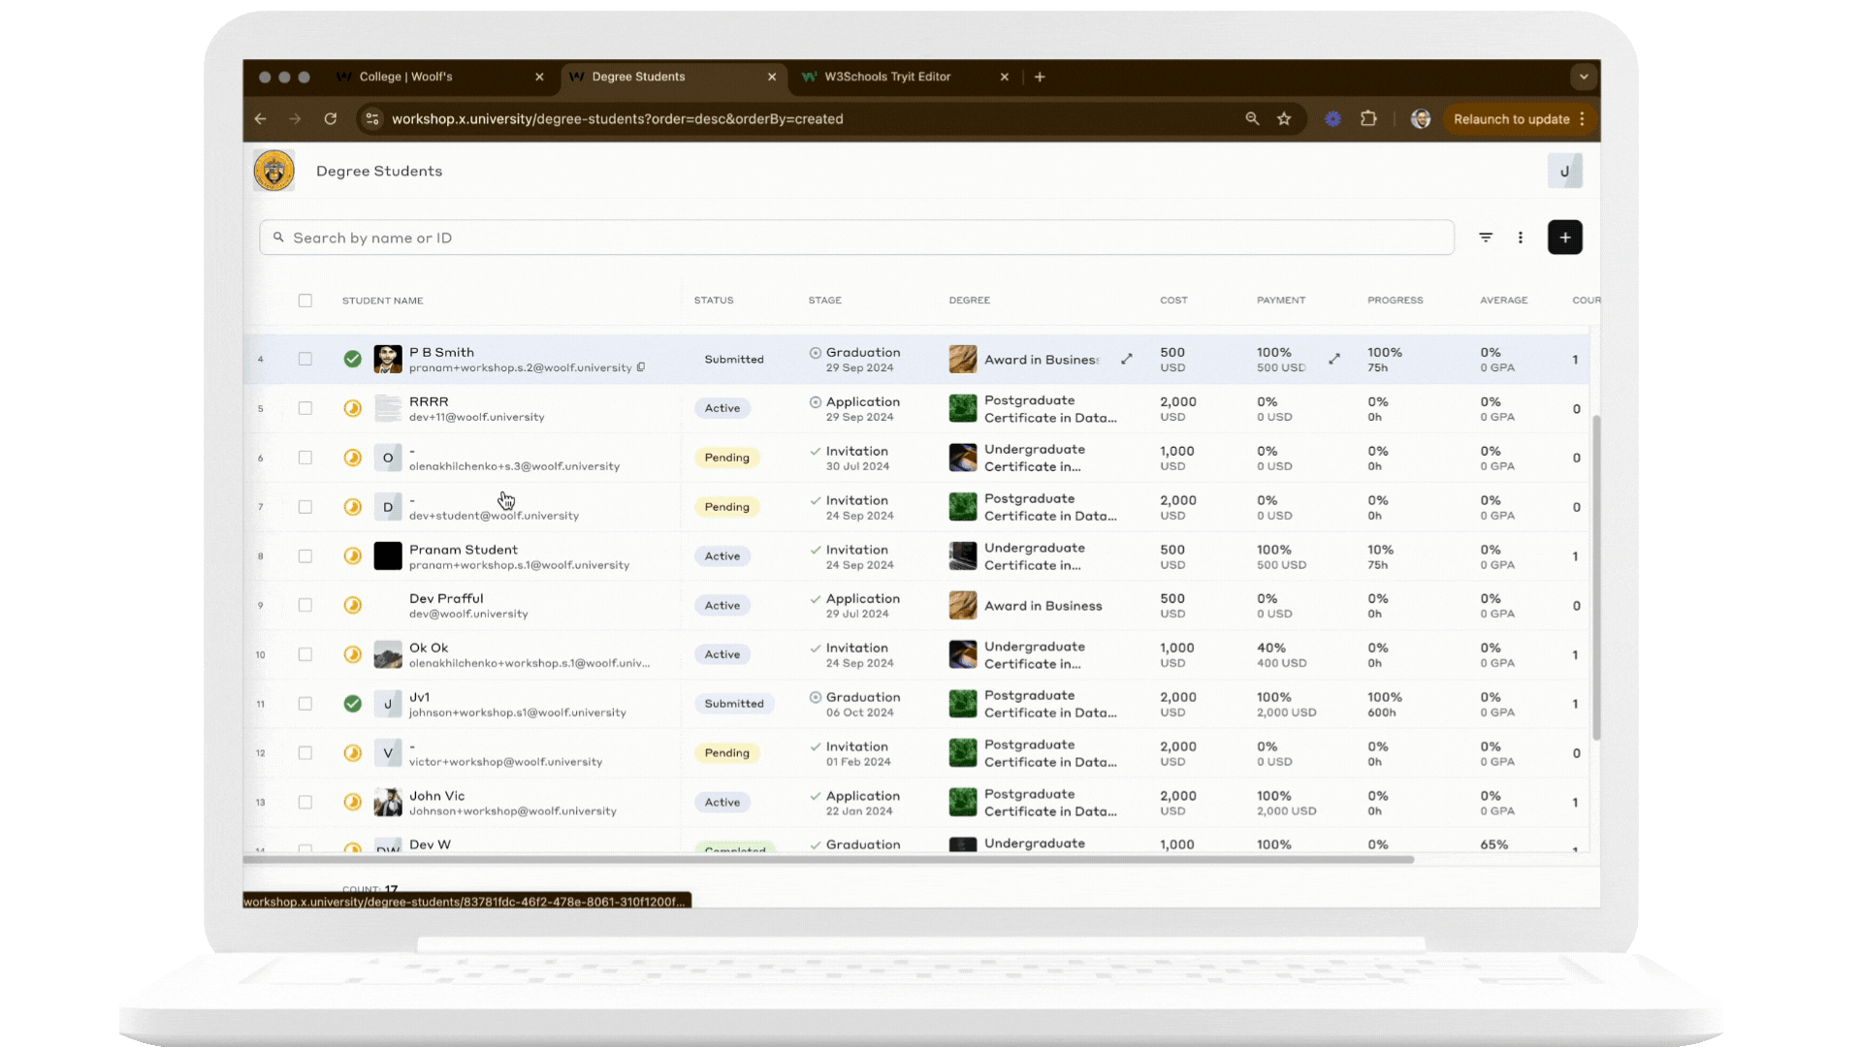The height and width of the screenshot is (1047, 1862).
Task: Copy P B Smith's email using copy icon
Action: point(640,368)
